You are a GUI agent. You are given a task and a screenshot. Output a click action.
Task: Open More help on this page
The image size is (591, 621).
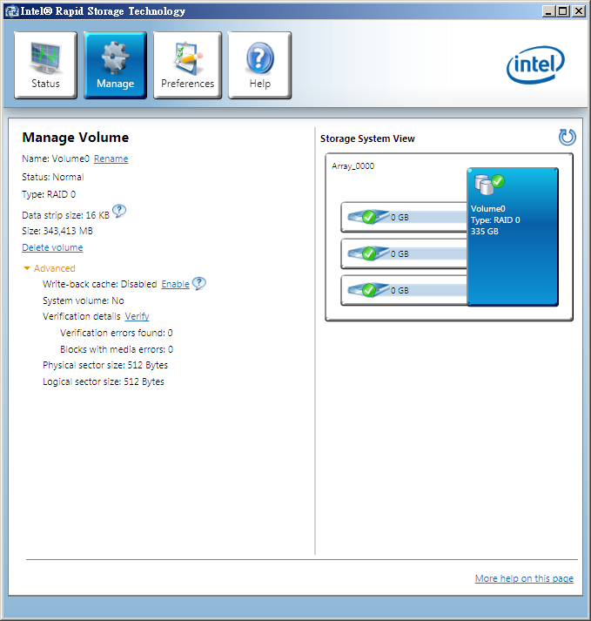(524, 578)
